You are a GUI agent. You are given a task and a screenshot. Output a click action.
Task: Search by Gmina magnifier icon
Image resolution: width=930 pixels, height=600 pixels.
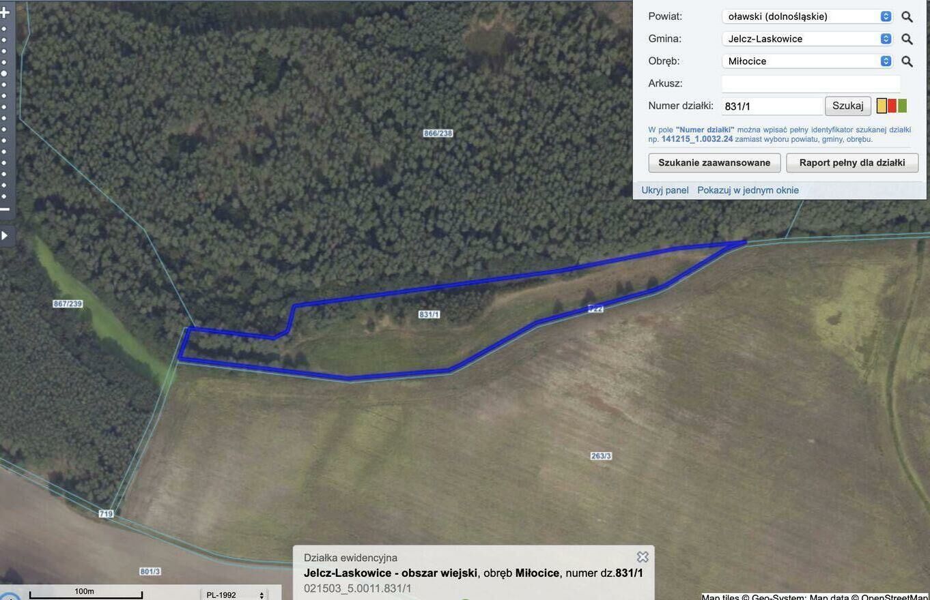pyautogui.click(x=907, y=40)
